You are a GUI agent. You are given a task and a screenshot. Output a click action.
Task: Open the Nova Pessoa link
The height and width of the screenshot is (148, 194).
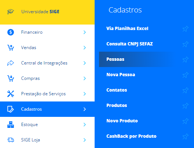(121, 75)
